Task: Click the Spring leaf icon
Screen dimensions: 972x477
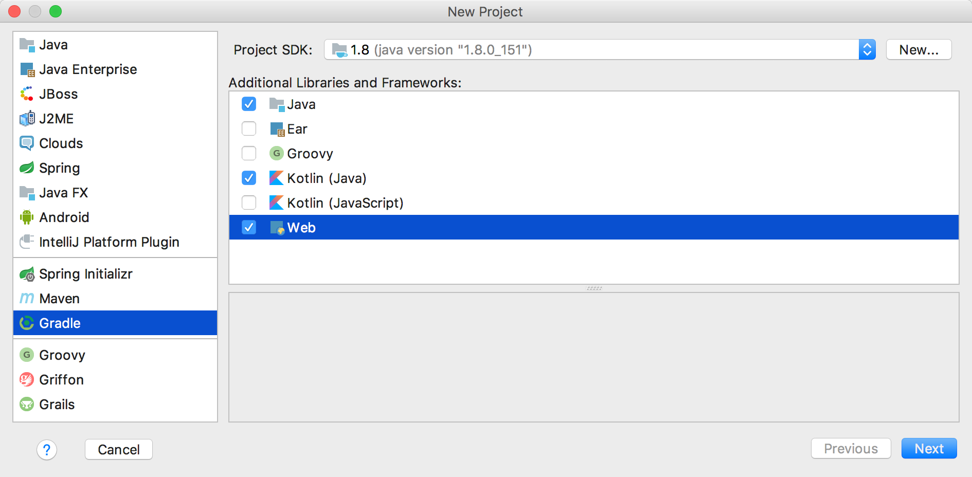Action: pyautogui.click(x=27, y=168)
